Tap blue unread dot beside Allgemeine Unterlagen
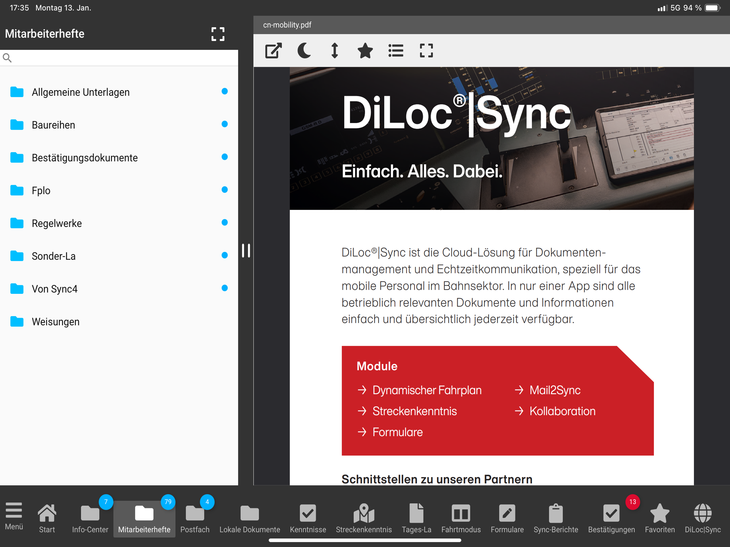Screen dimensions: 730x547 (224, 91)
